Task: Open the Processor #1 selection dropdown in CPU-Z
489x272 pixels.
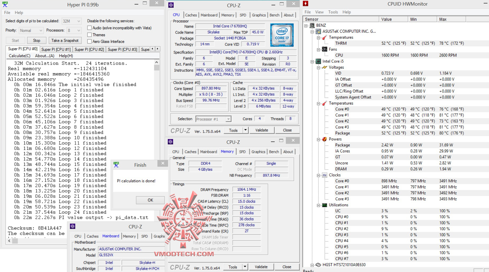Action: coord(213,119)
